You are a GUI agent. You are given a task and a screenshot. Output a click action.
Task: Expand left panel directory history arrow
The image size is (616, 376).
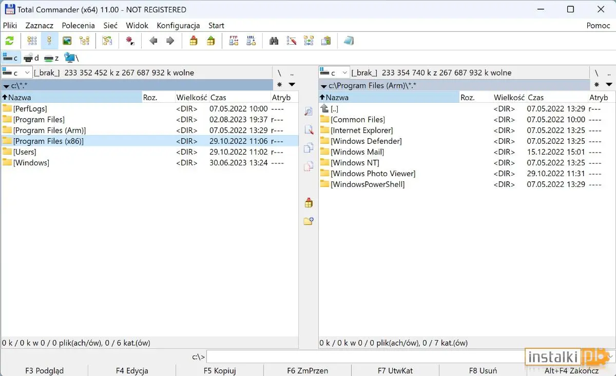292,85
